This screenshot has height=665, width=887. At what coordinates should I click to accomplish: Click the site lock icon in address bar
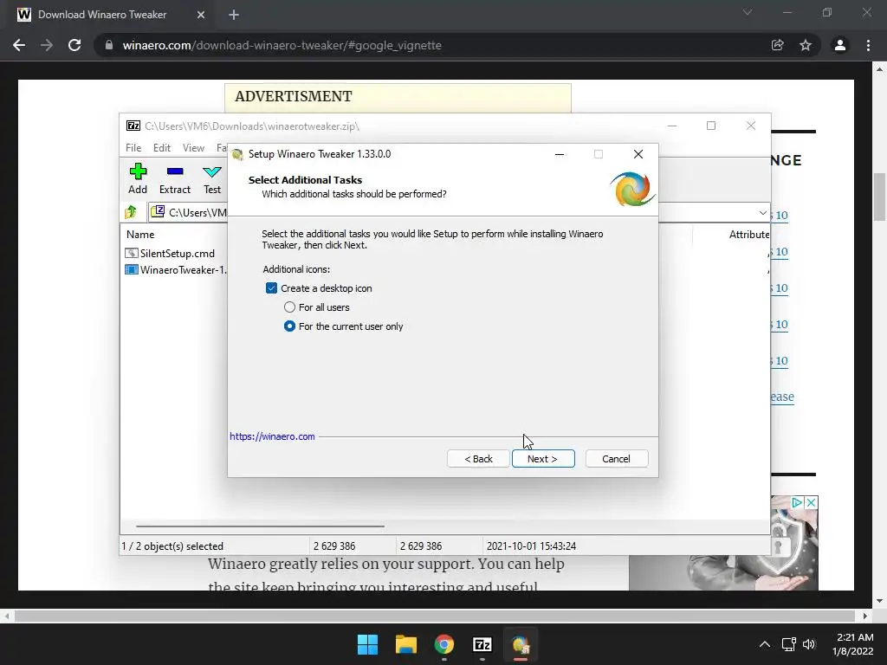[108, 45]
